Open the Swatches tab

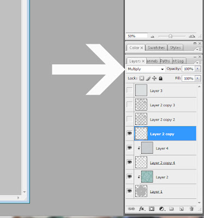(156, 47)
